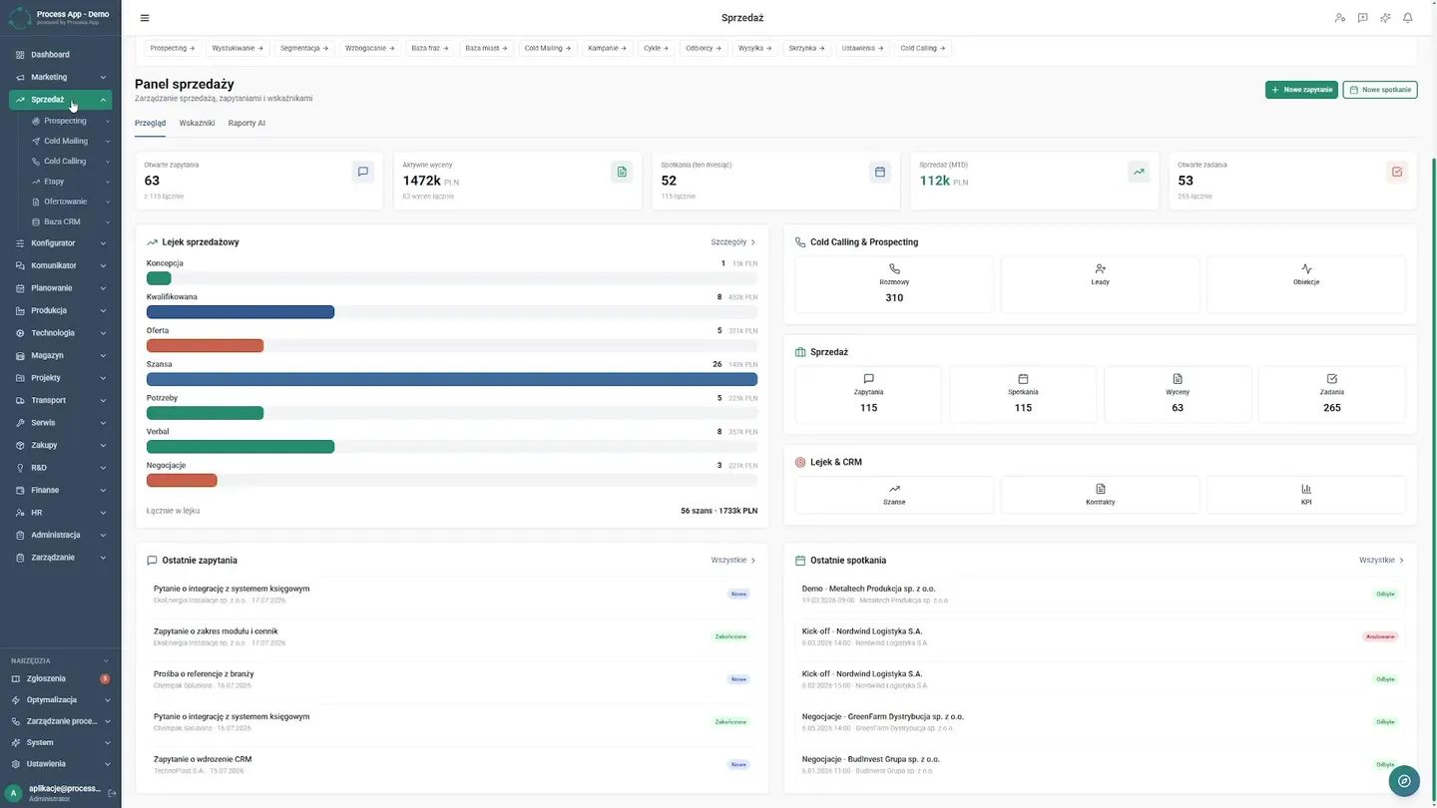This screenshot has width=1437, height=808.
Task: Click the logout icon next to user email
Action: tap(112, 793)
